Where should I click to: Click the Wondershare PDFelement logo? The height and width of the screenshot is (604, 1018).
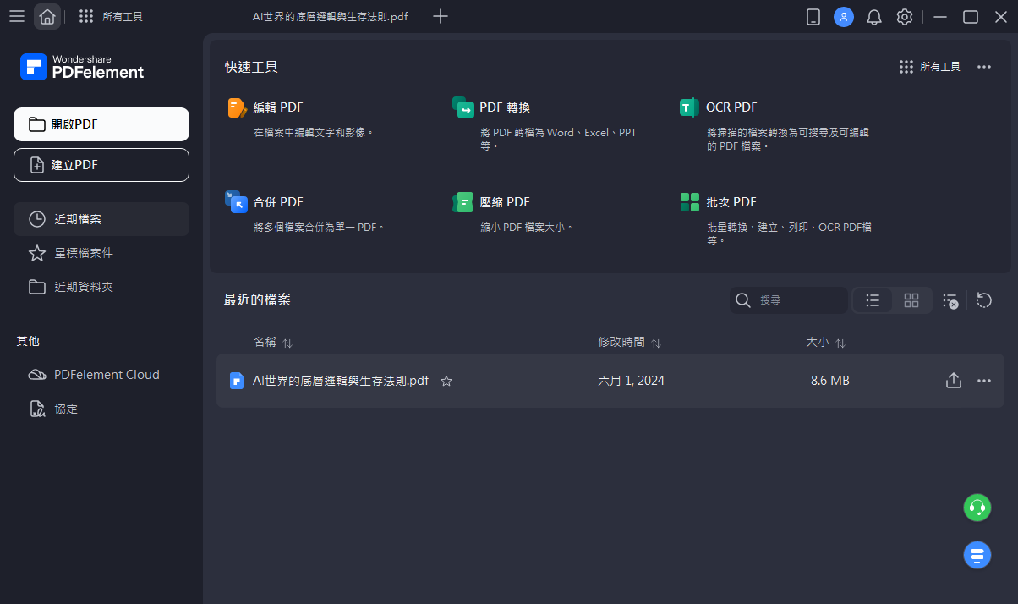83,67
